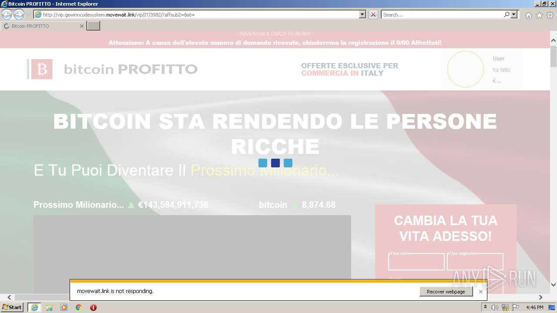Open a new tab
The width and height of the screenshot is (557, 313).
tap(94, 26)
